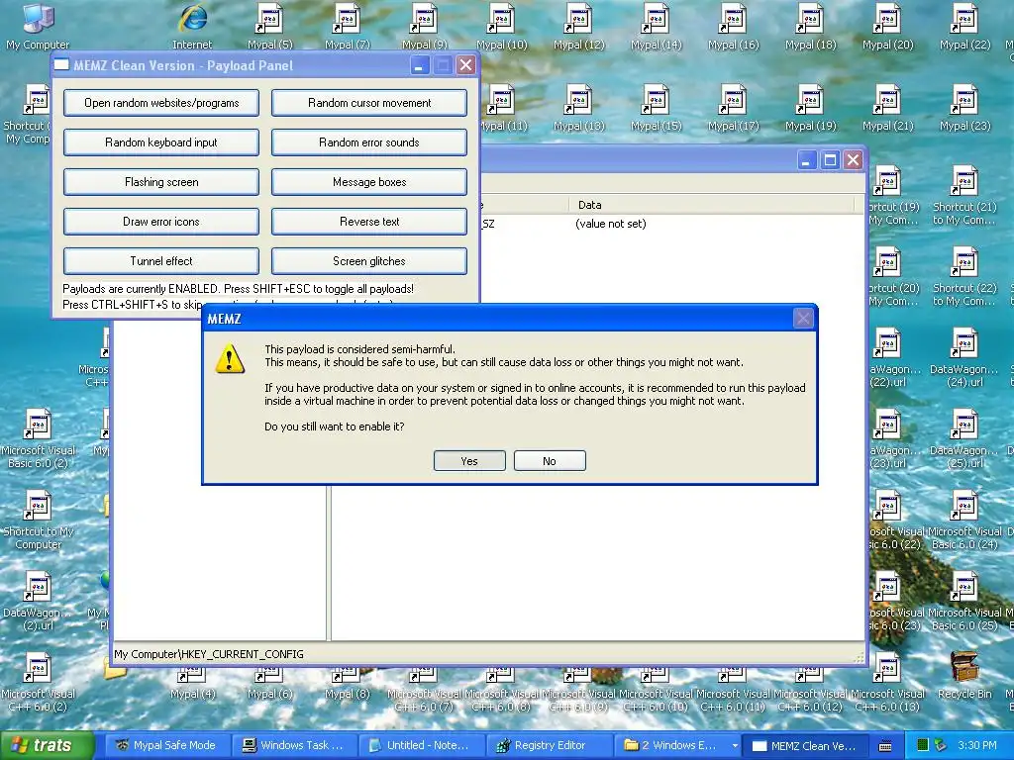Select the Recycle Bin desktop icon
Screen dimensions: 1014x760
(964, 676)
